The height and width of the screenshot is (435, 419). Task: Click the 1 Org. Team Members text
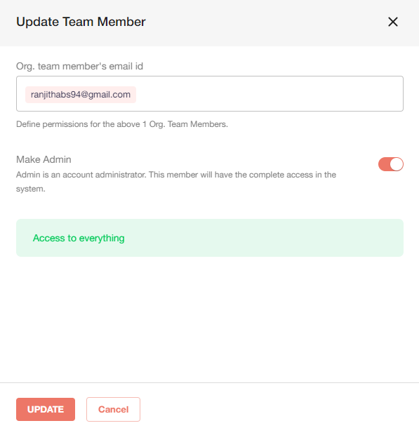point(185,124)
